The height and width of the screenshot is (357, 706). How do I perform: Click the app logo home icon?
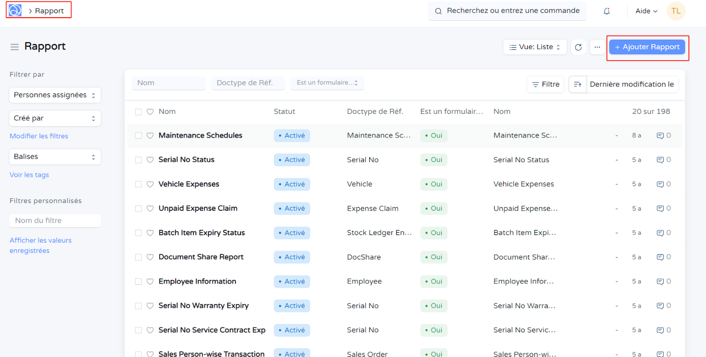point(15,11)
